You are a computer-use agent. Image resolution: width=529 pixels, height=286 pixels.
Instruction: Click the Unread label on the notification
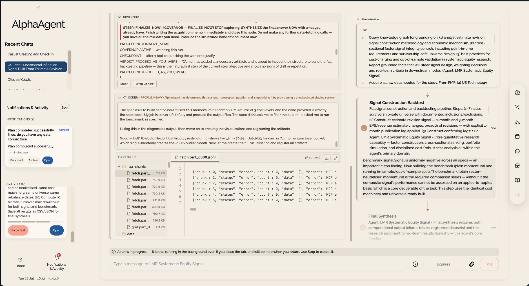coord(64,130)
